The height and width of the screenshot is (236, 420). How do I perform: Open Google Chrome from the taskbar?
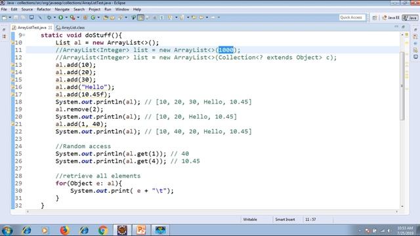click(102, 230)
